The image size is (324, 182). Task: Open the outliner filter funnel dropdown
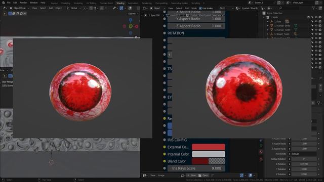314,8
